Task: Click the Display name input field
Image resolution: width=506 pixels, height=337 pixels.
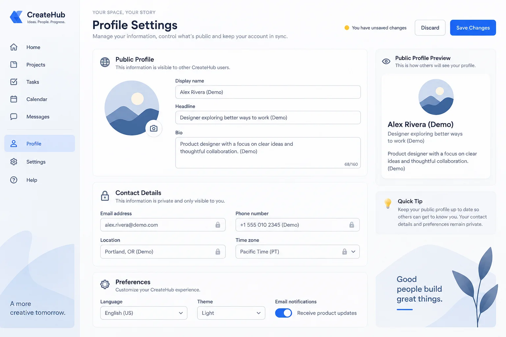Action: tap(268, 92)
